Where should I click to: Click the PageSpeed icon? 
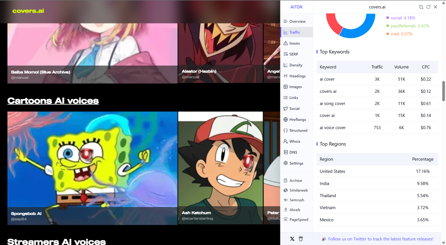[286, 219]
